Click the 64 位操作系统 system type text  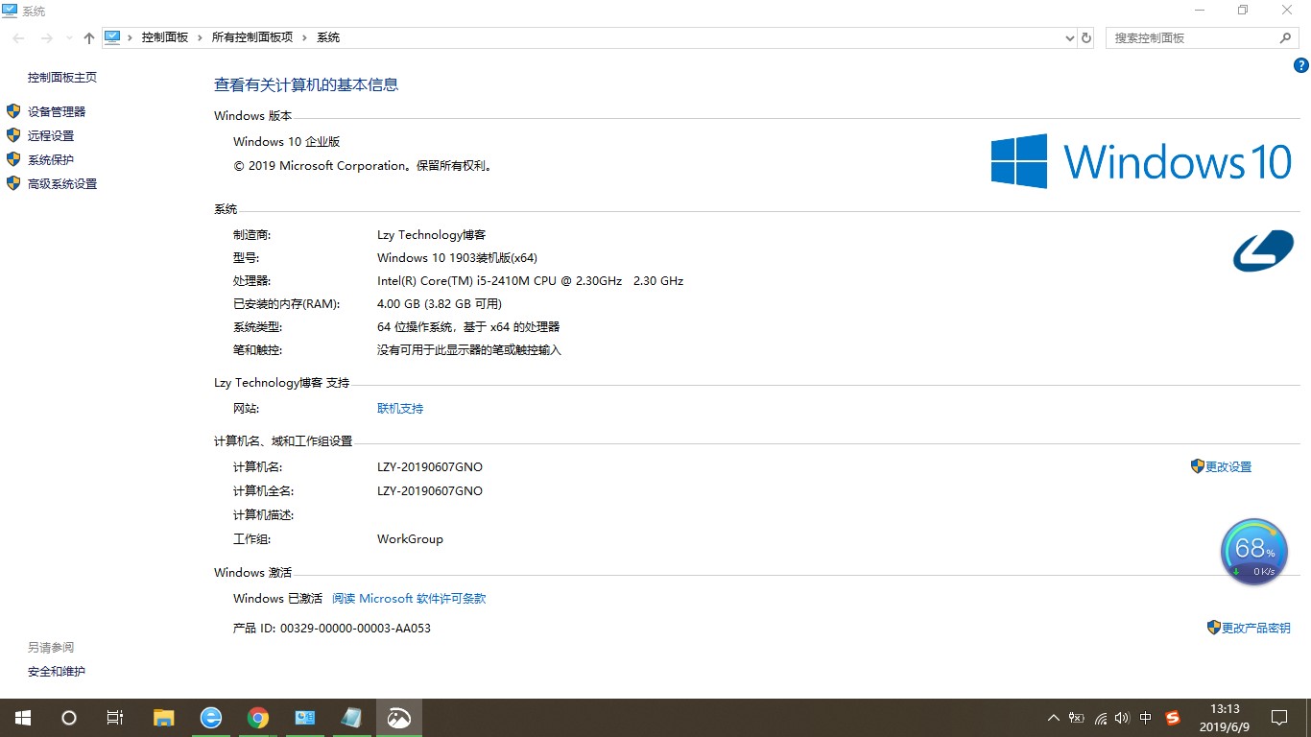pyautogui.click(x=468, y=326)
